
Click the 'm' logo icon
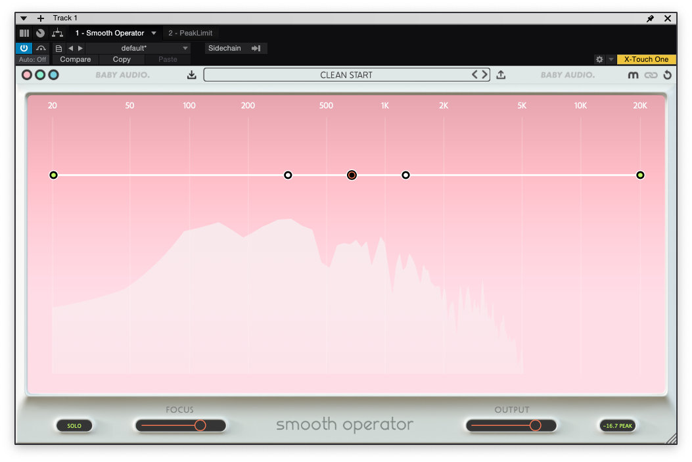click(x=633, y=75)
